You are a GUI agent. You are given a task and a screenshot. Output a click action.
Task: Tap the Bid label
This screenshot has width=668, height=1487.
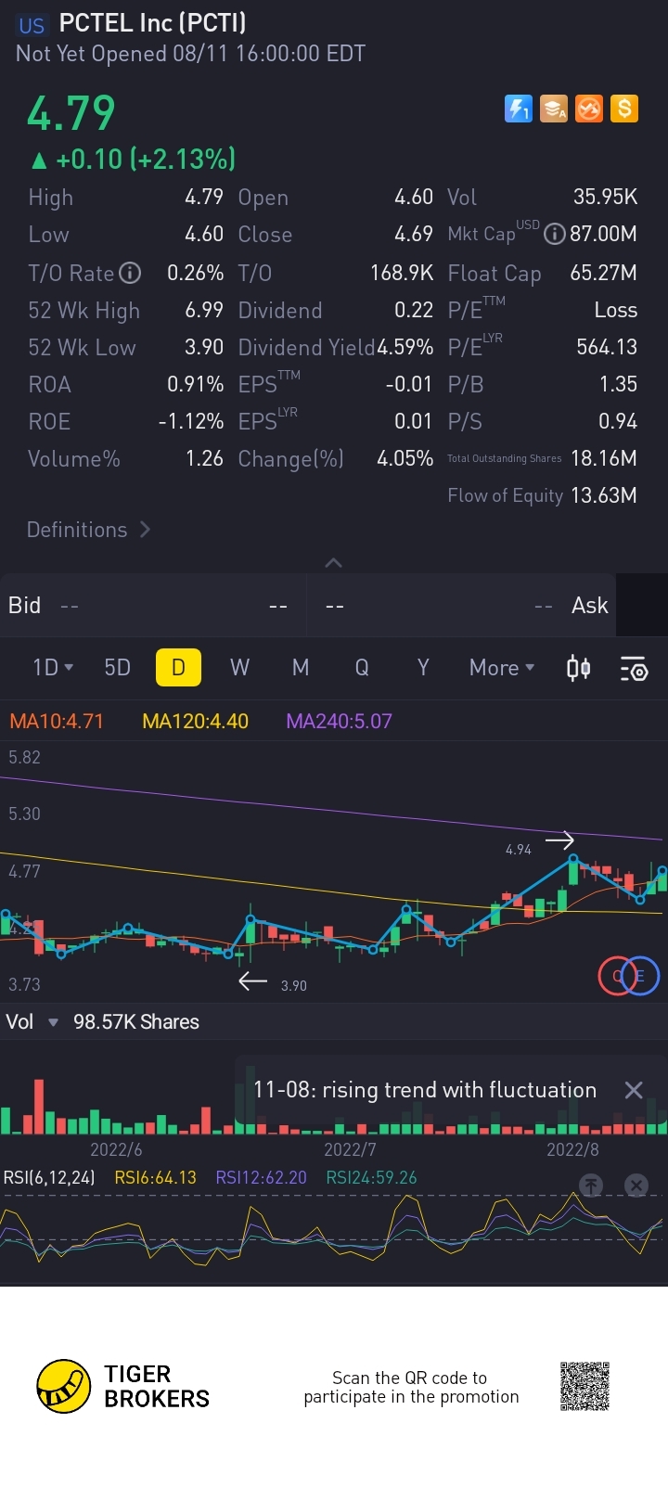pos(24,606)
